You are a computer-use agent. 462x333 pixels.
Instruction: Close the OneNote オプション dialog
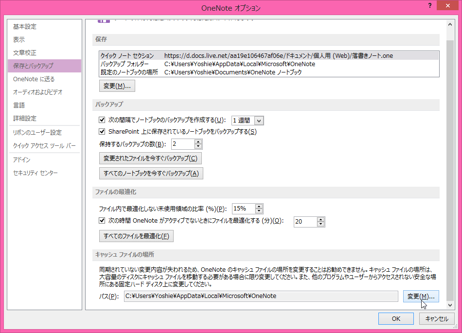click(x=448, y=6)
